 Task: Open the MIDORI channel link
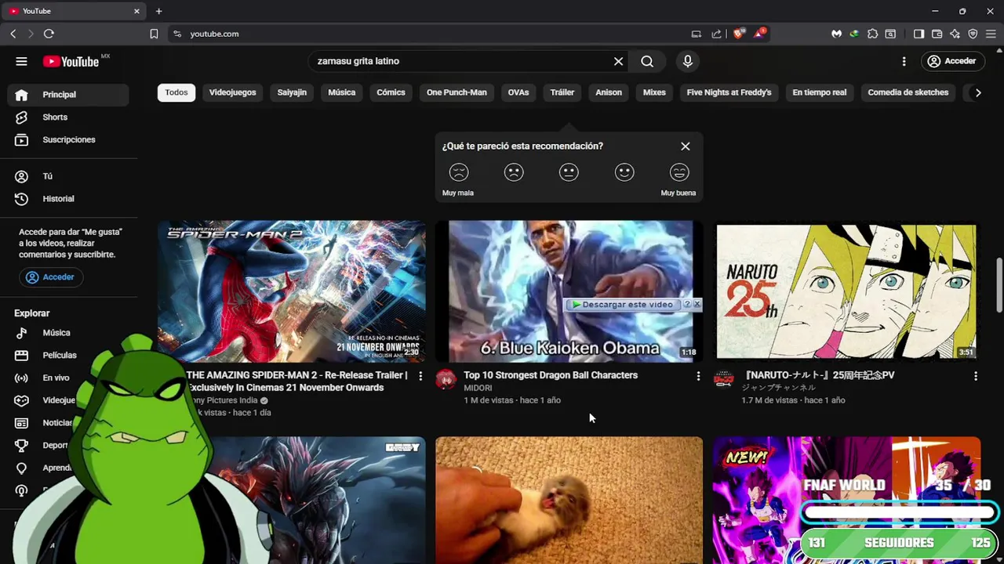coord(478,388)
